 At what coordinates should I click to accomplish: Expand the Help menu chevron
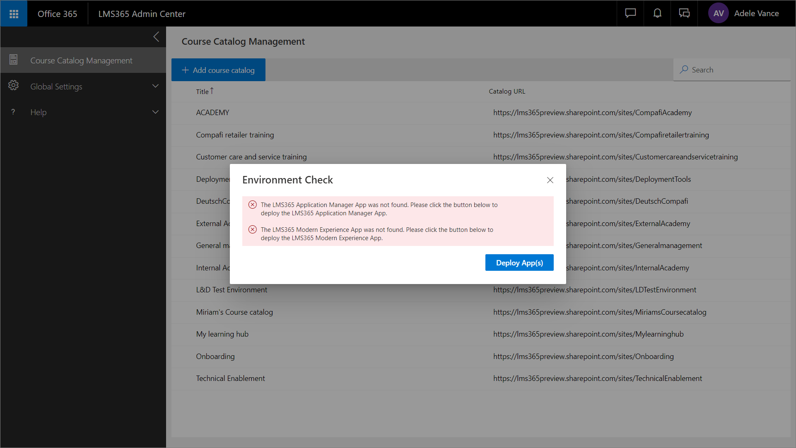pyautogui.click(x=155, y=112)
